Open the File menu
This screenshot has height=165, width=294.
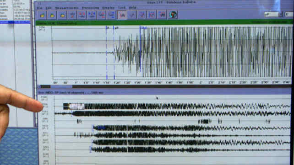point(39,8)
